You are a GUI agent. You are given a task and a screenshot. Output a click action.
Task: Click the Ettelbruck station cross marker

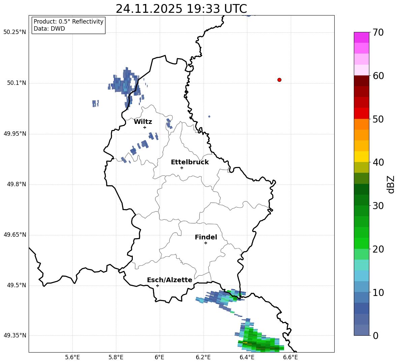coord(182,168)
